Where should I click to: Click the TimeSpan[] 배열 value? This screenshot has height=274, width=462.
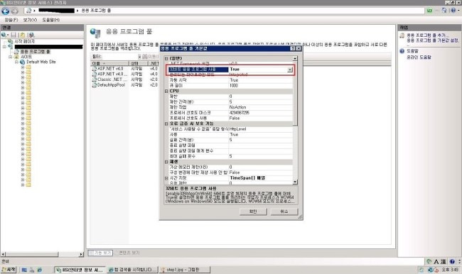(x=247, y=177)
